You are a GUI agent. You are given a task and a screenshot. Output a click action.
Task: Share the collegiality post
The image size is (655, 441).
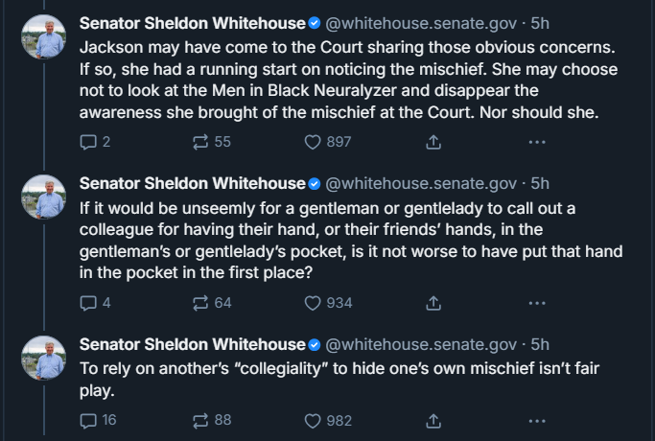[x=433, y=421]
